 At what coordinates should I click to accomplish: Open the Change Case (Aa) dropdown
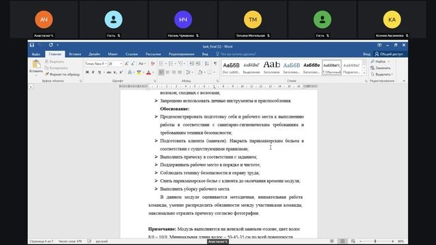click(x=142, y=63)
